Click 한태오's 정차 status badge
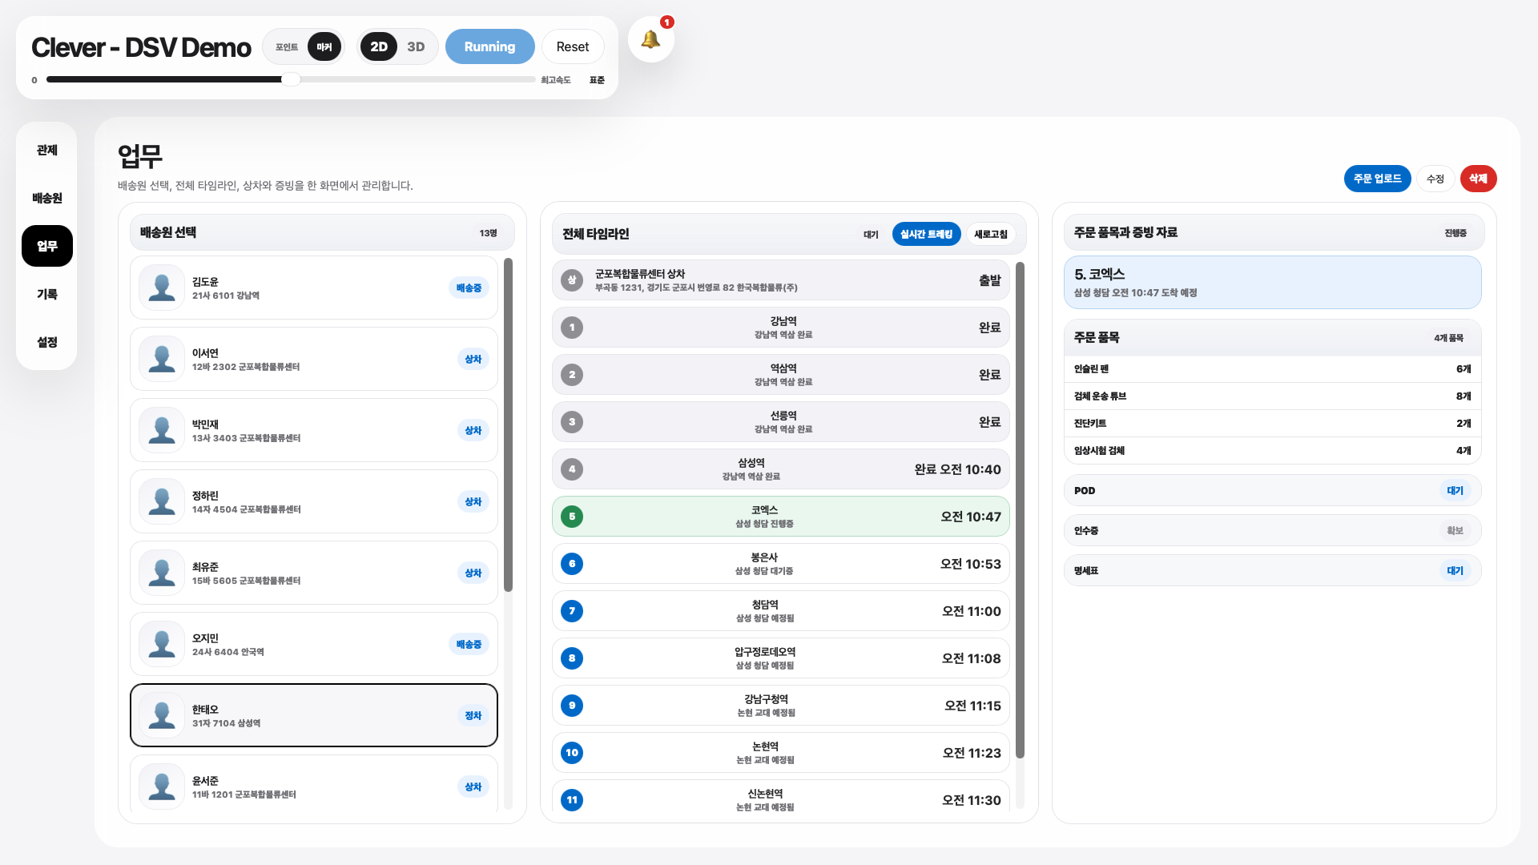Image resolution: width=1538 pixels, height=865 pixels. point(473,716)
